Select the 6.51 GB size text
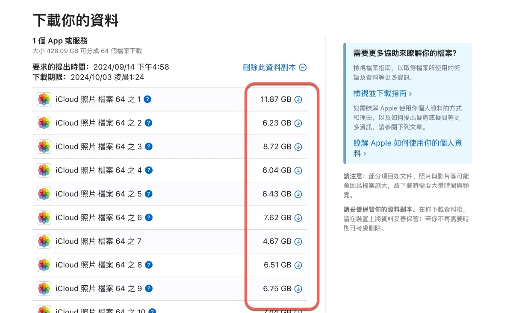 coord(277,265)
